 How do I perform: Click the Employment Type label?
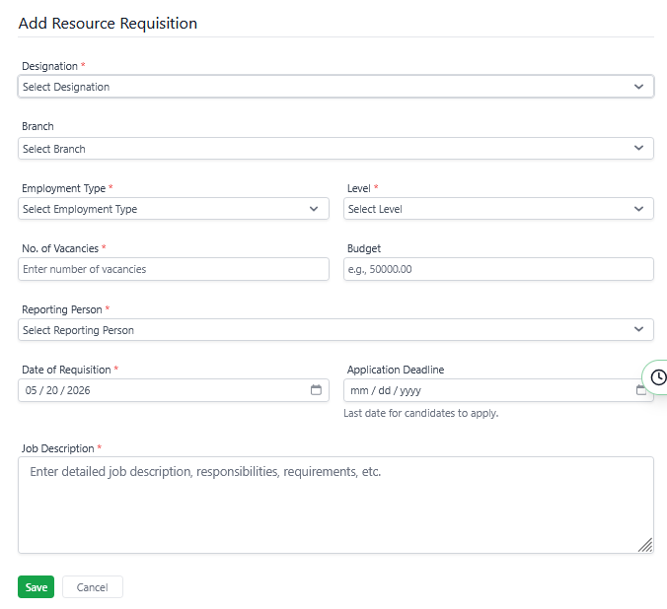point(64,188)
